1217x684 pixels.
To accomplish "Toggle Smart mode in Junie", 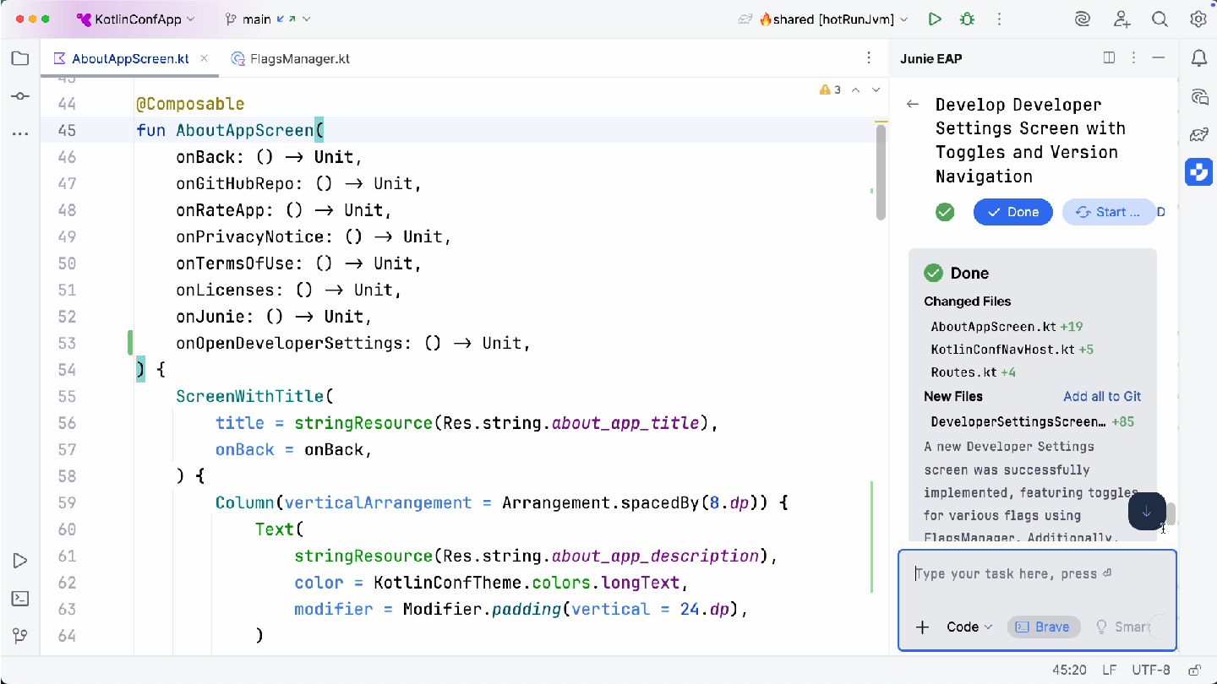I will tap(1123, 627).
